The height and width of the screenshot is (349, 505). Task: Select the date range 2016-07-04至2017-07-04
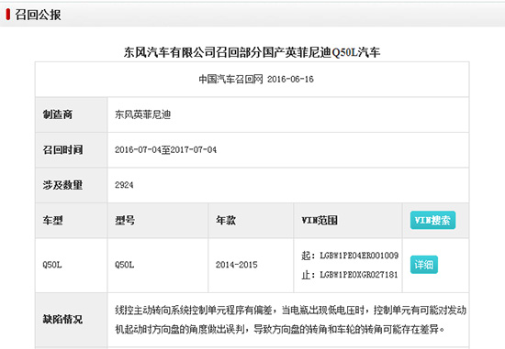[166, 149]
